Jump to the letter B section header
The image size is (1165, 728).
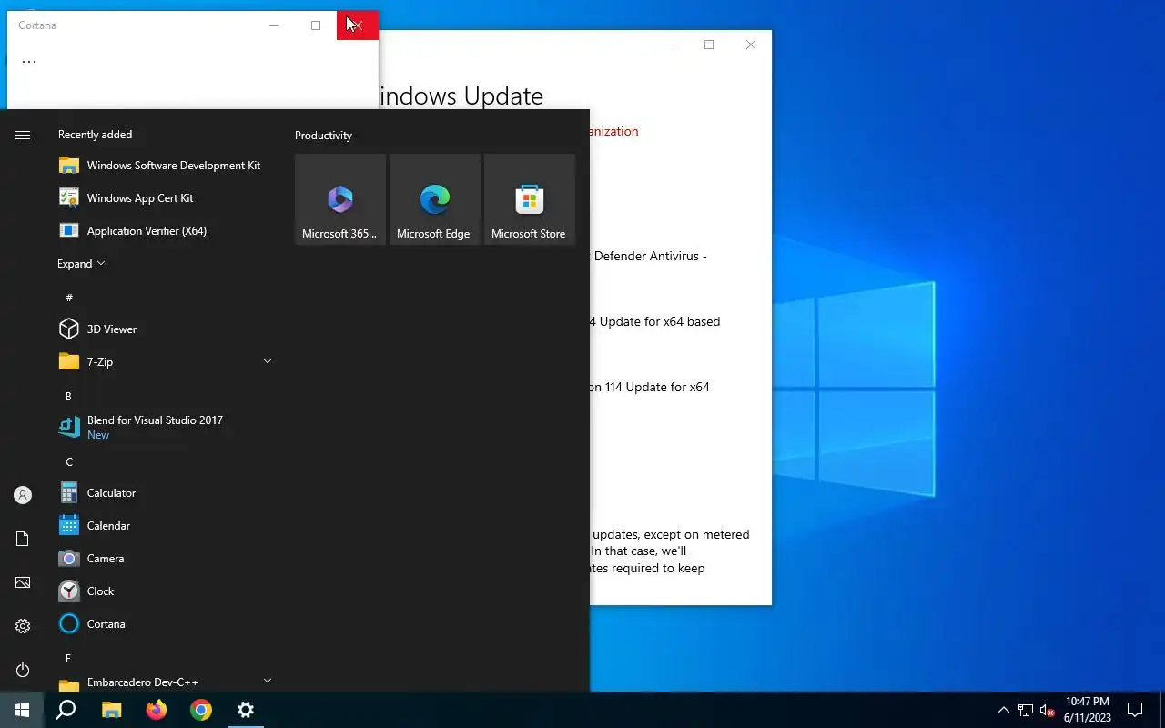coord(68,397)
